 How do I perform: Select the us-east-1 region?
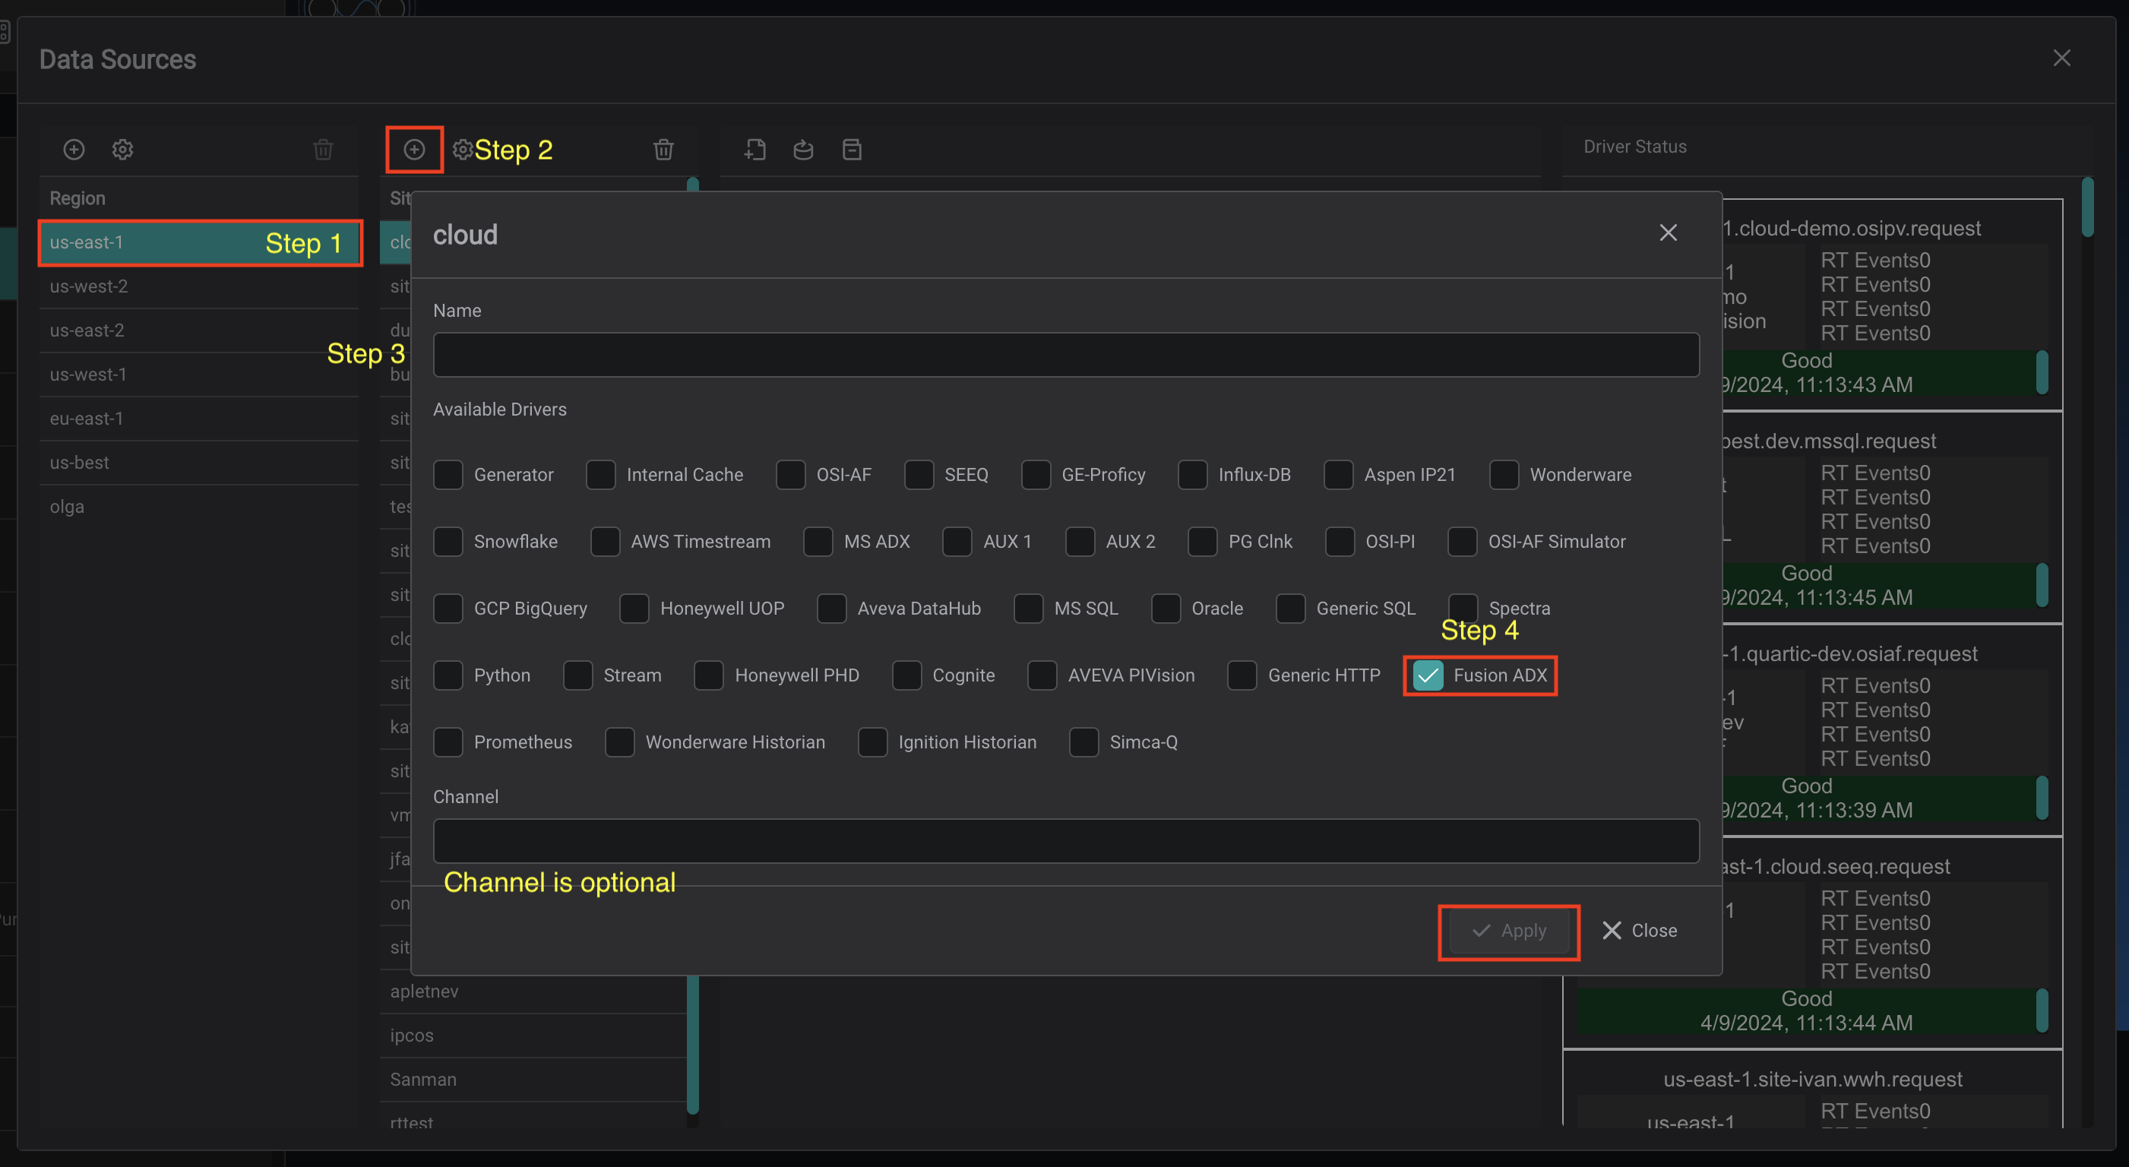coord(199,243)
